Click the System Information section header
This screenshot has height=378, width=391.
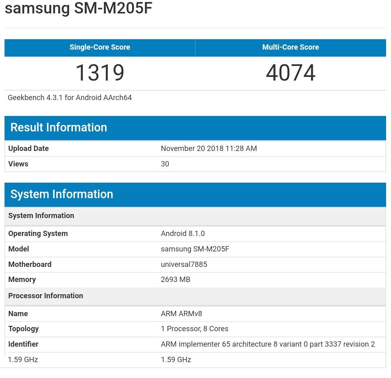point(62,194)
